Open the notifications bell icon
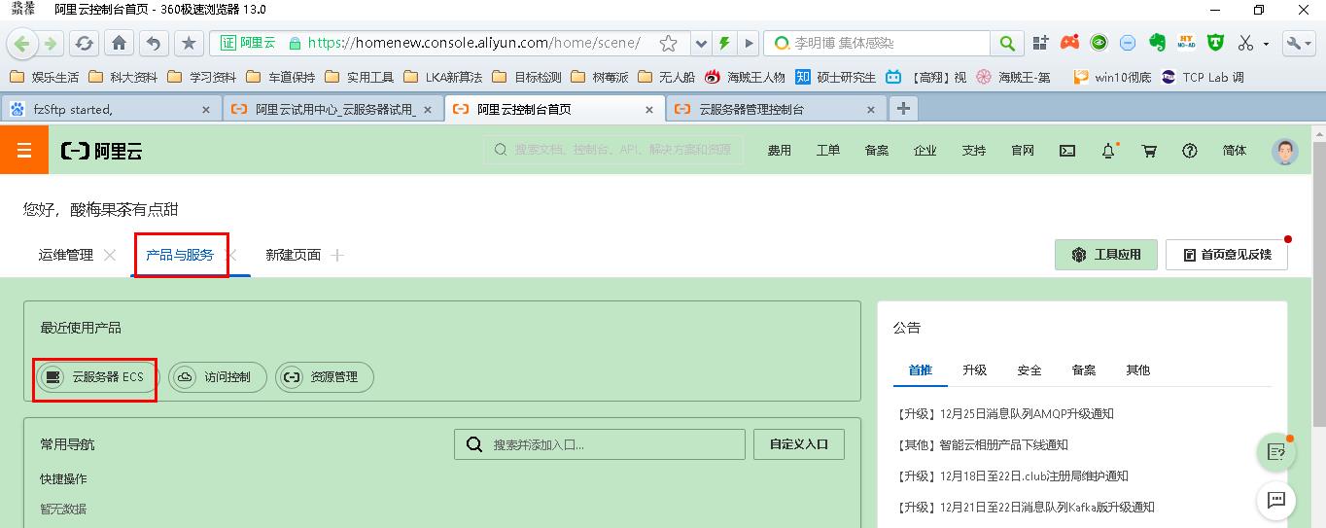 [1108, 151]
